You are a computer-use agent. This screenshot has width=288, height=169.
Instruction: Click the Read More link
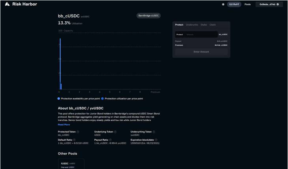[x=64, y=124]
